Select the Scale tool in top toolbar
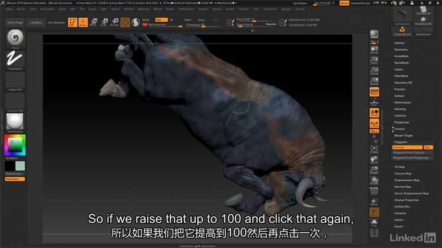442x248 pixels. (104, 22)
